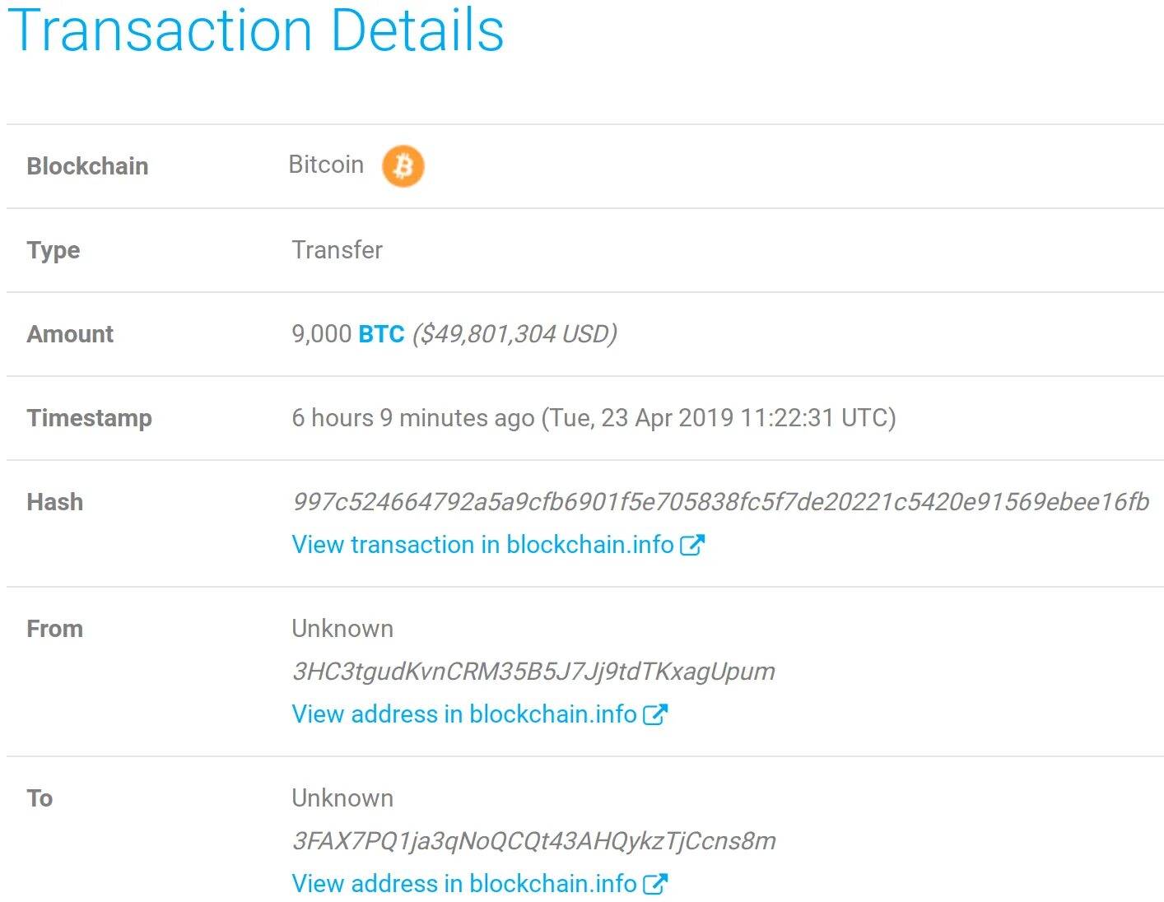Click the To address 3FAX7PQ1... text
1164x902 pixels.
(x=533, y=841)
